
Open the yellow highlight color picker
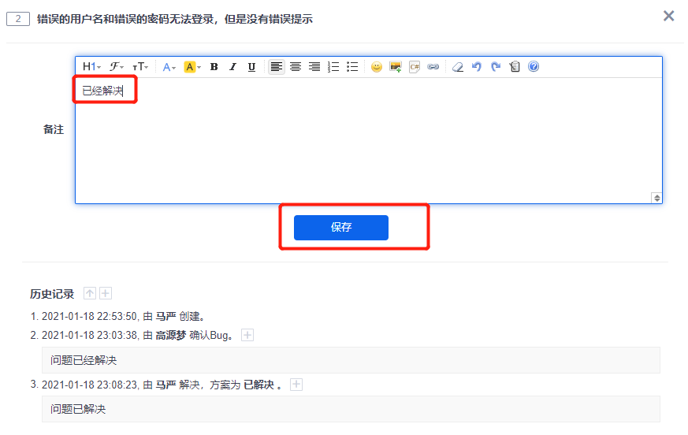192,67
